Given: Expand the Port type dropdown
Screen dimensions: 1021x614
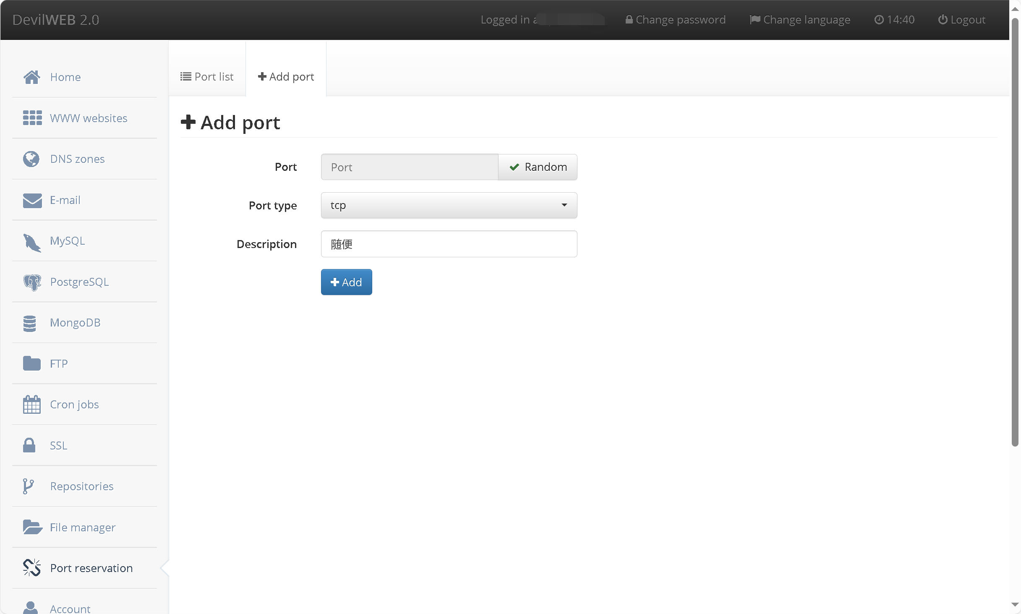Looking at the screenshot, I should click(449, 205).
